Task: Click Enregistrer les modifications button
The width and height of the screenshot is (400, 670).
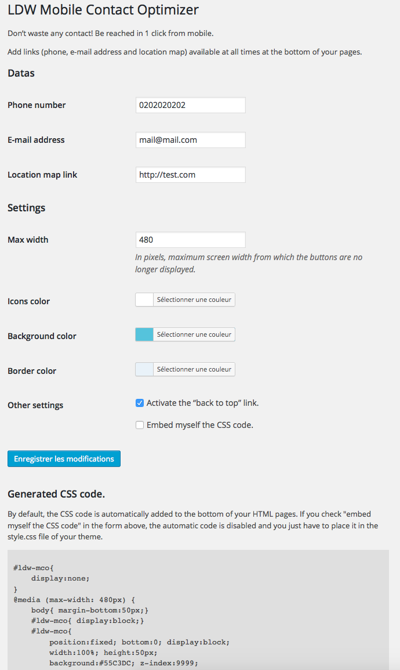Action: pyautogui.click(x=64, y=459)
